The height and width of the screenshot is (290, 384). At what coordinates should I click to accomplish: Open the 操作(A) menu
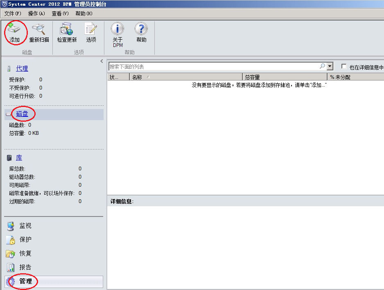(x=36, y=13)
